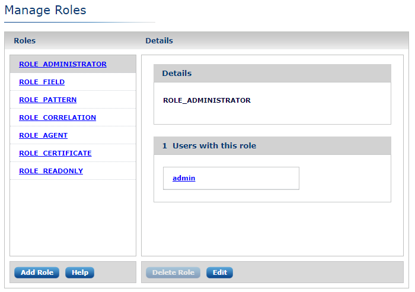Click the Manage Roles page heading

[x=45, y=10]
